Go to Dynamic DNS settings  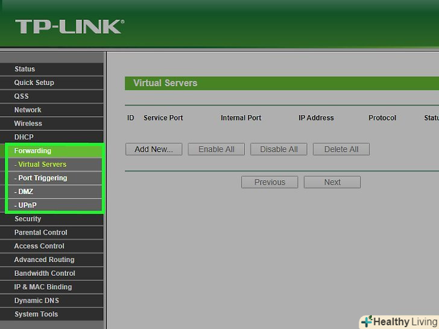[51, 301]
